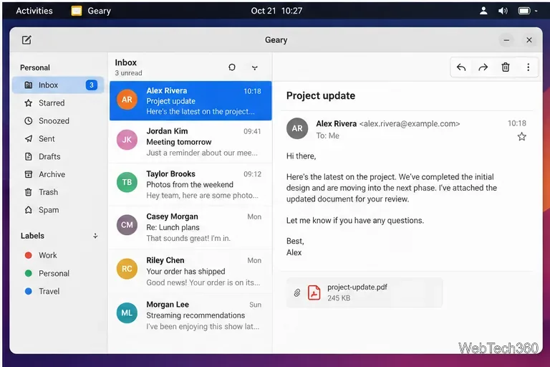Star the Project update message

click(x=521, y=137)
